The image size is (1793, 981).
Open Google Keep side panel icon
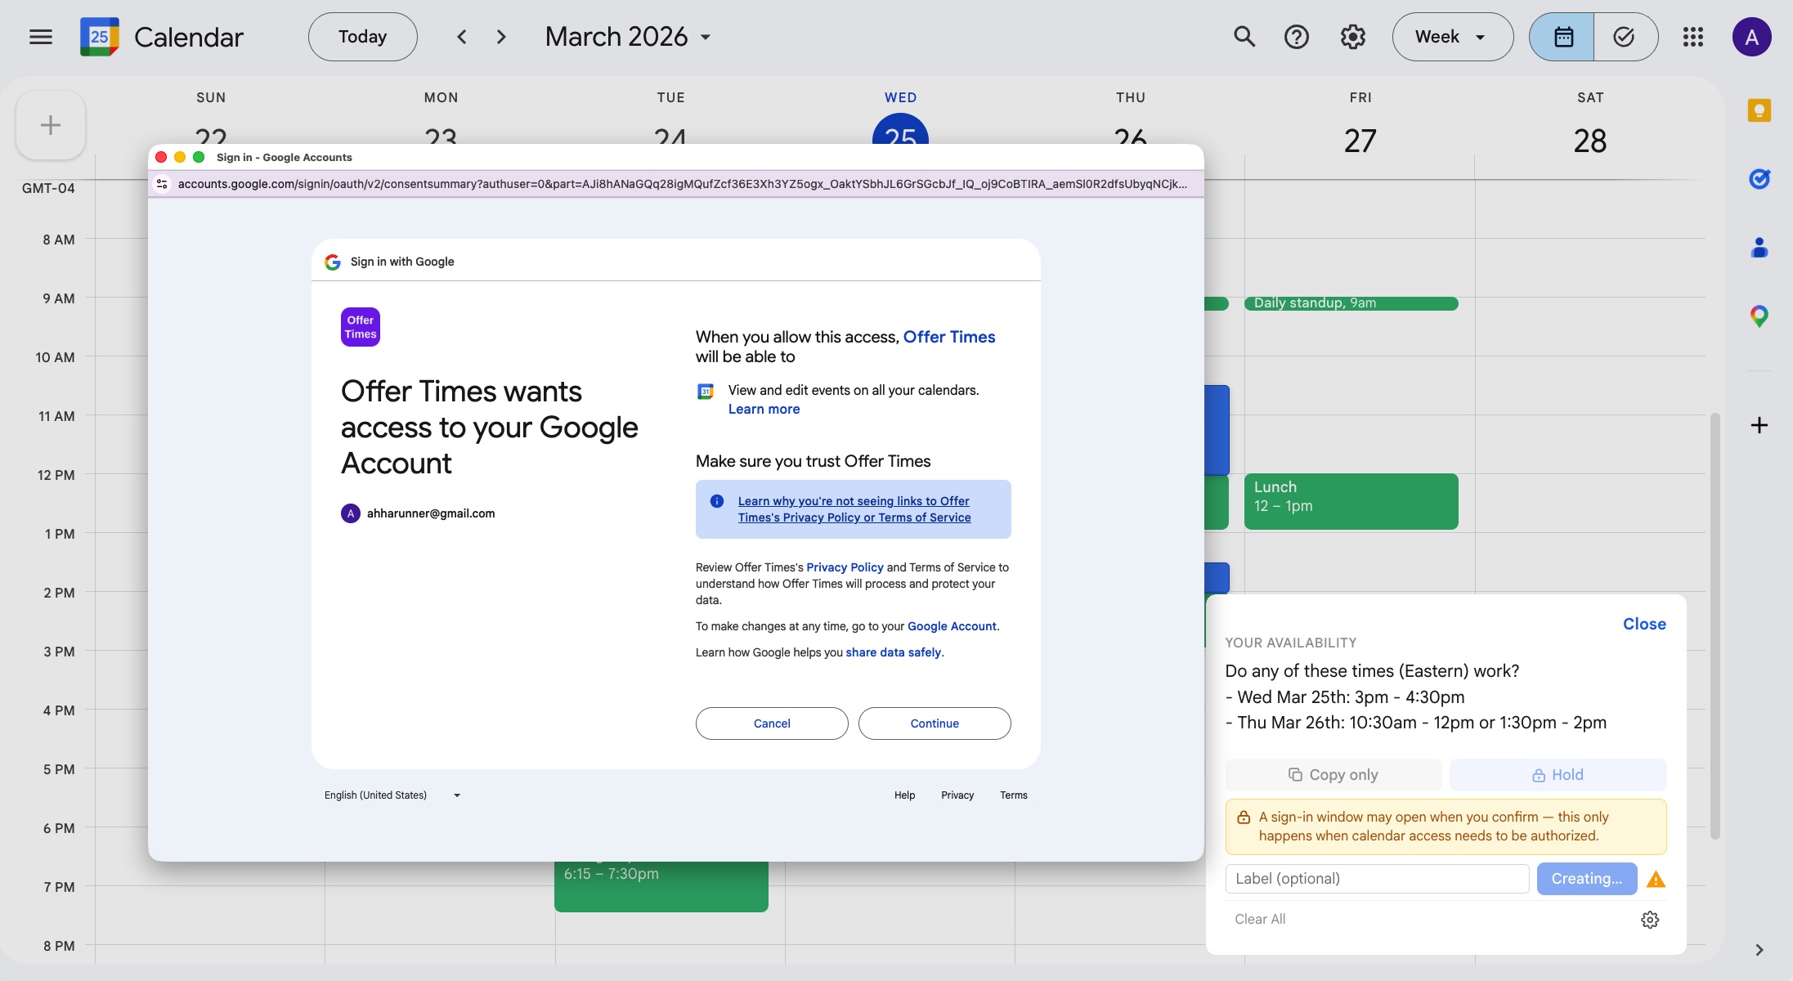pyautogui.click(x=1759, y=110)
